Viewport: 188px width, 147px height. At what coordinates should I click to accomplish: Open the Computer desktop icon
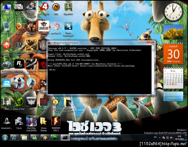click(7, 10)
